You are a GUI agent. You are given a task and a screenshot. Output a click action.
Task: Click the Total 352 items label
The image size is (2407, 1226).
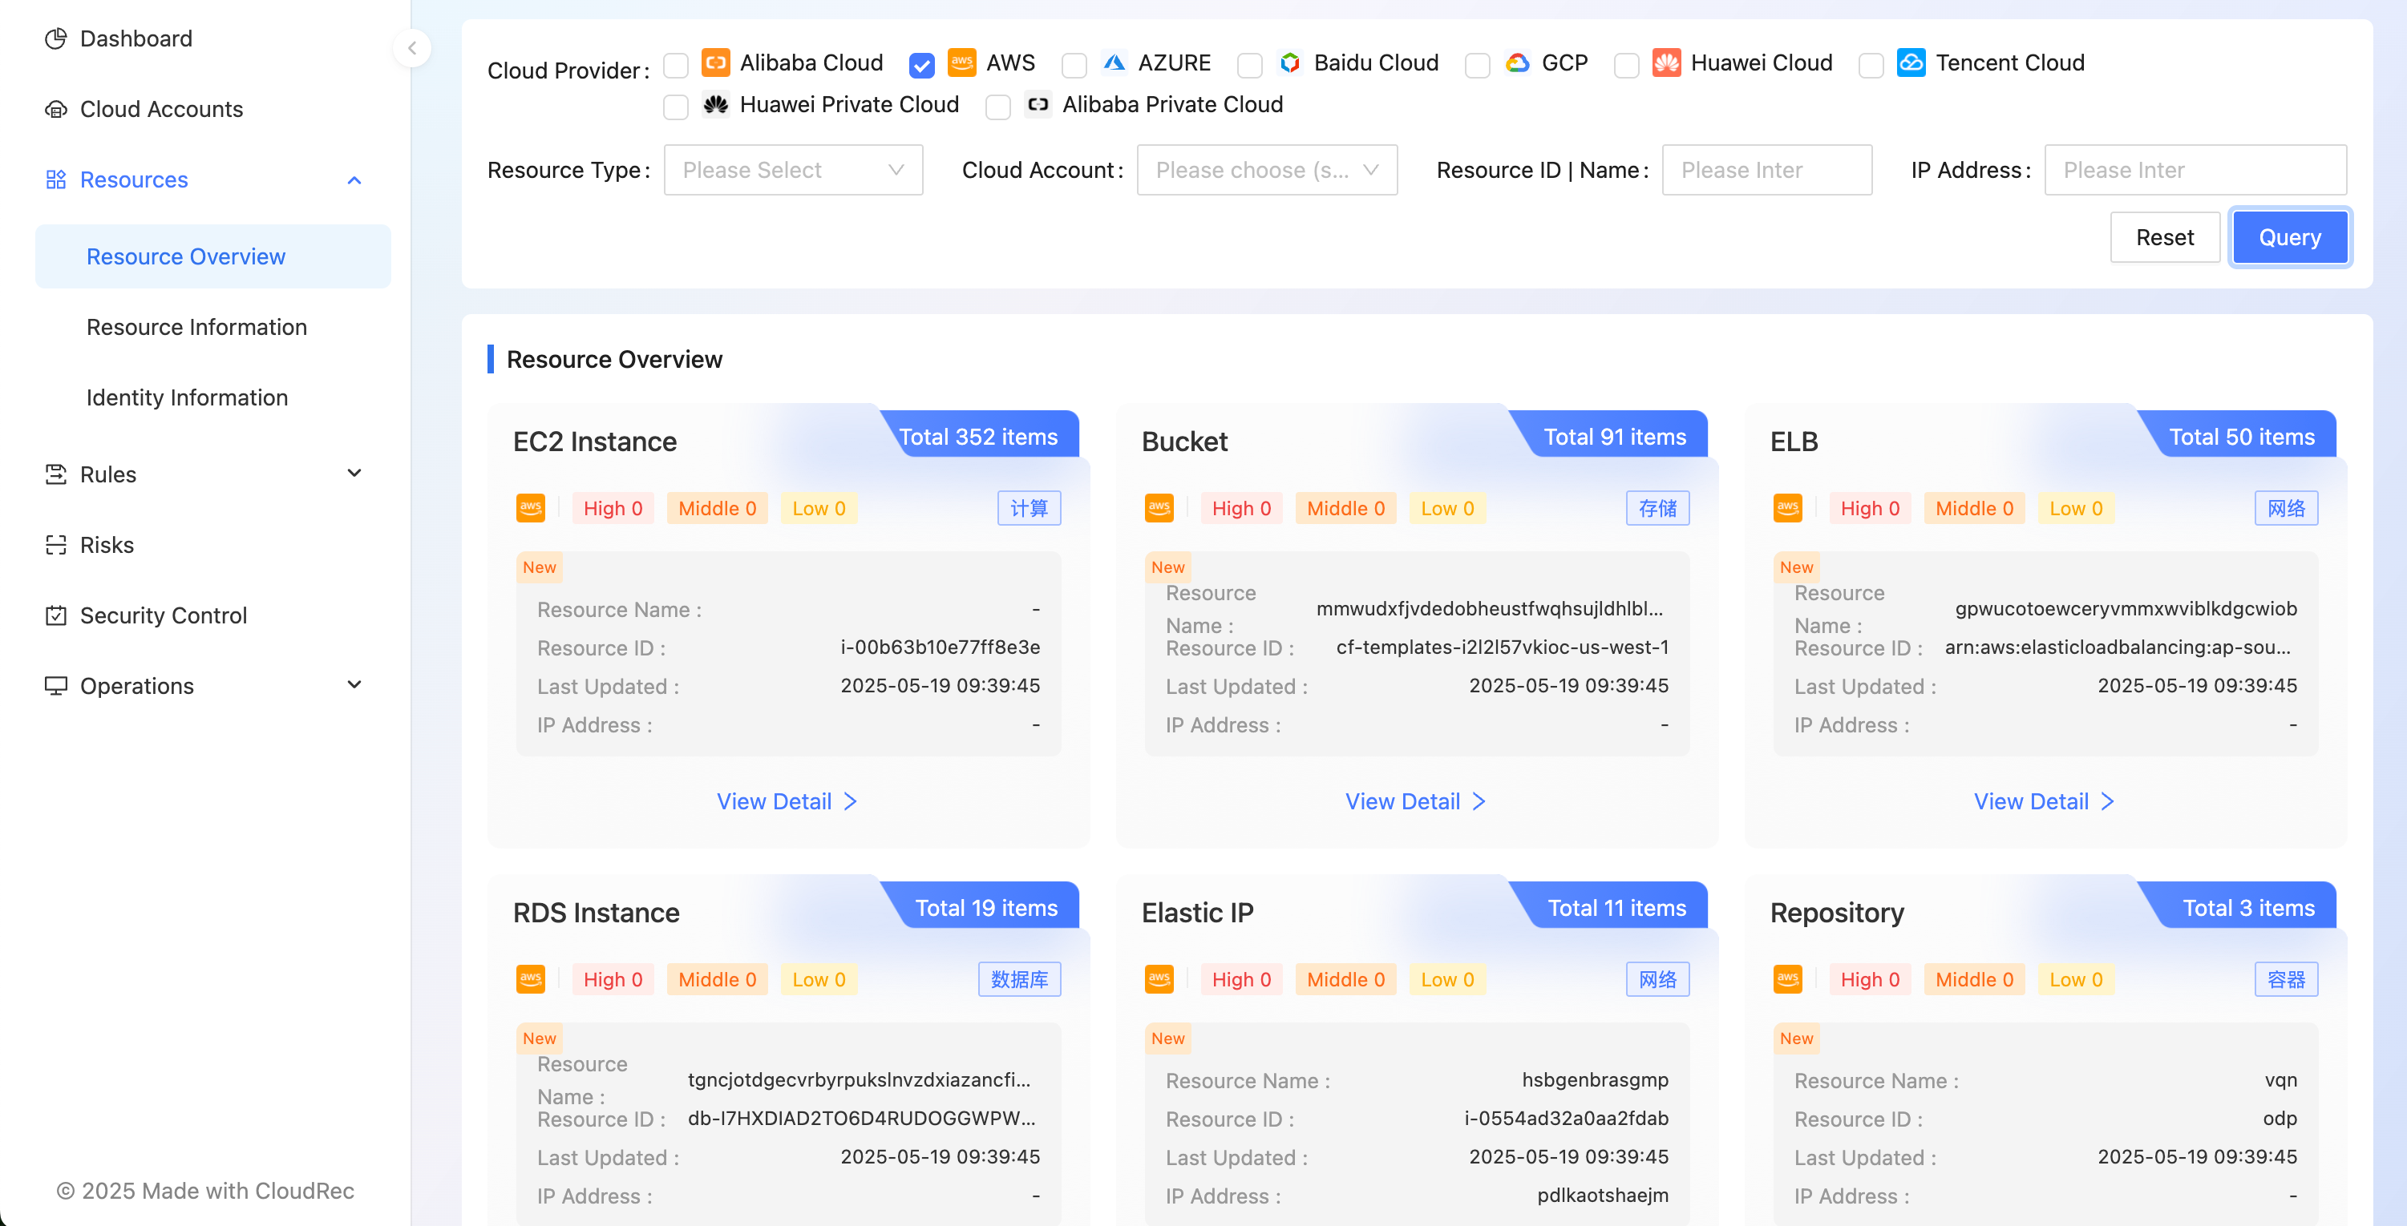[x=978, y=437]
